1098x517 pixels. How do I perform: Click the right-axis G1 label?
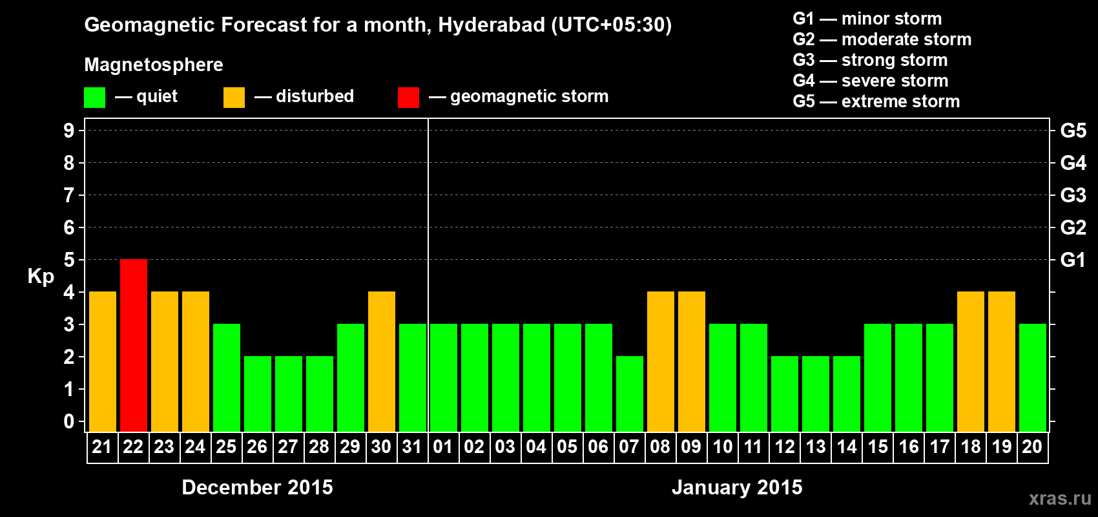click(1073, 260)
